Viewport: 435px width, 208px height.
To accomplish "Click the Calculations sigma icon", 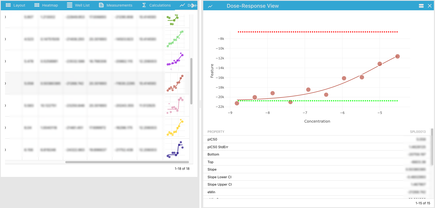I will pyautogui.click(x=144, y=5).
